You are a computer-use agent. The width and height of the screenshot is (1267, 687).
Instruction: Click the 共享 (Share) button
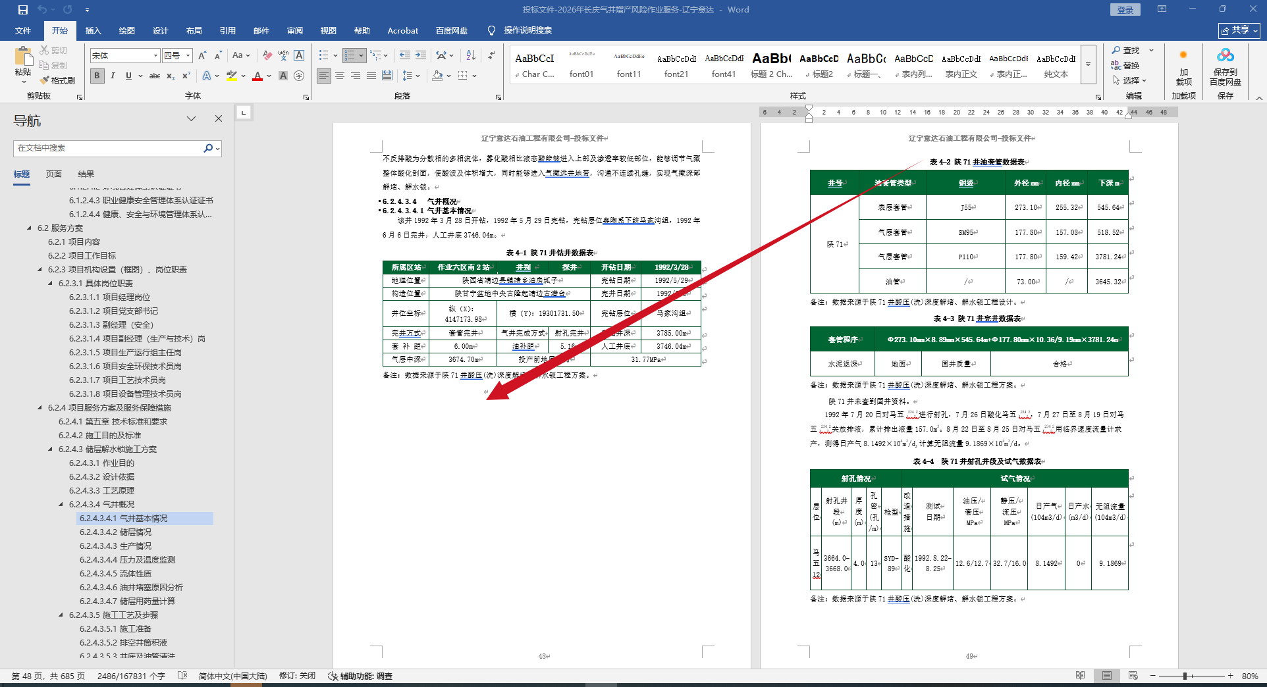pyautogui.click(x=1239, y=30)
